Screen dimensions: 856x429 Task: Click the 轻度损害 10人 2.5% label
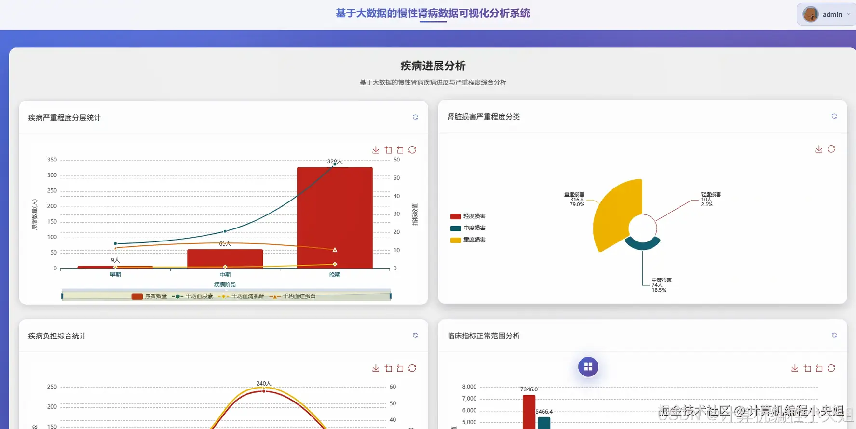[x=711, y=200]
